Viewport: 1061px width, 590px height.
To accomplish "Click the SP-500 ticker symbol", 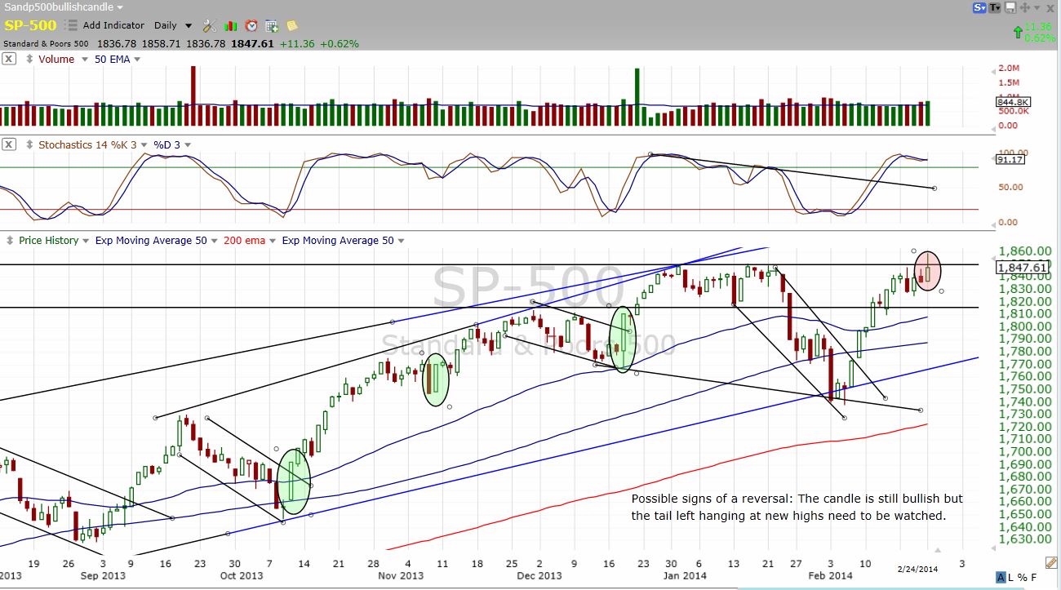I will 30,25.
